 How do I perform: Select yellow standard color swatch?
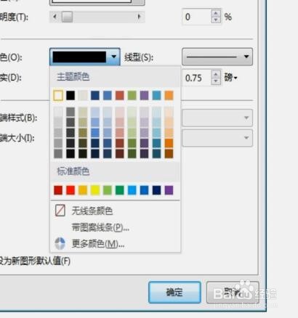(95, 190)
